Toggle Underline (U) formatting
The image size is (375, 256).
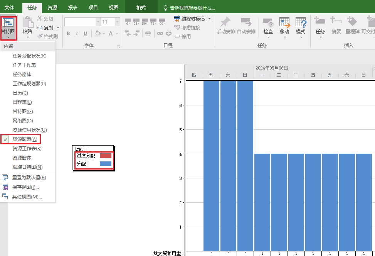tap(86, 34)
